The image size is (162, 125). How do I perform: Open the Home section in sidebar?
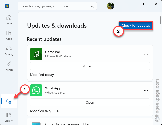(x=9, y=20)
